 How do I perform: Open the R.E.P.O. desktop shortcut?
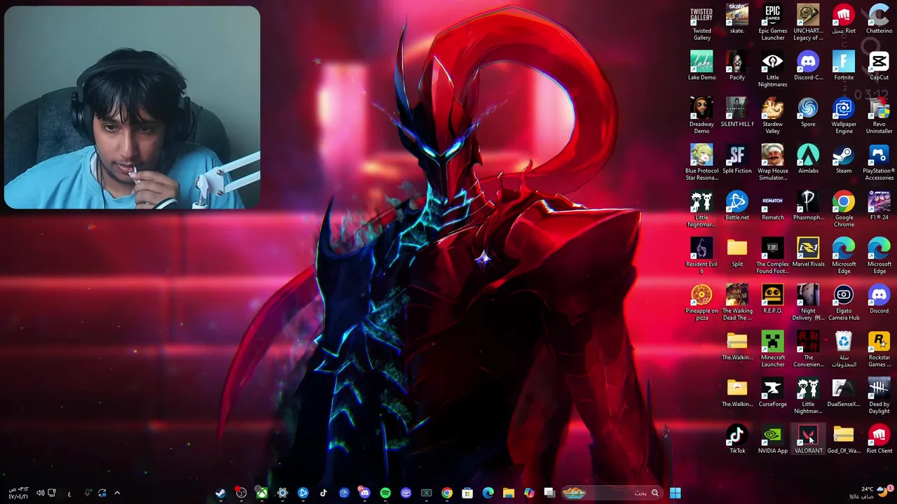(x=772, y=300)
